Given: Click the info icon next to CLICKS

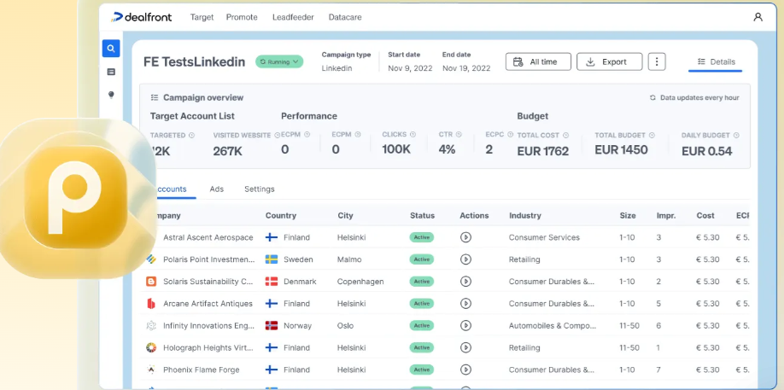Looking at the screenshot, I should [x=413, y=134].
